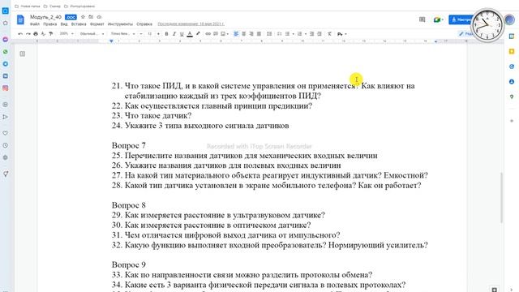
Task: Show the document outline
Action: click(23, 54)
